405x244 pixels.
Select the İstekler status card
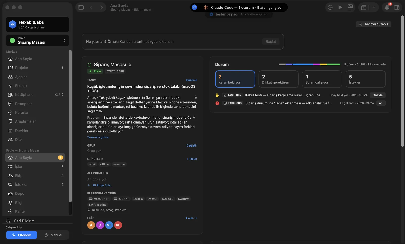click(366, 79)
